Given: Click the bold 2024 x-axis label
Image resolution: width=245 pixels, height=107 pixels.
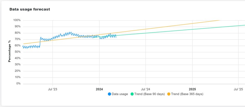Looking at the screenshot, I should pos(99,89).
